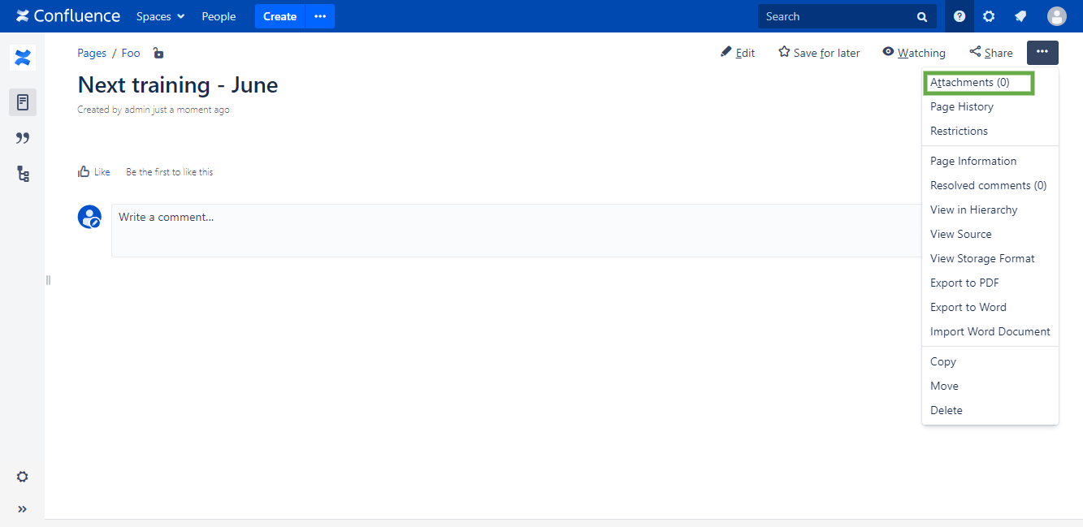
Task: Expand the Spaces dropdown menu
Action: pos(159,16)
